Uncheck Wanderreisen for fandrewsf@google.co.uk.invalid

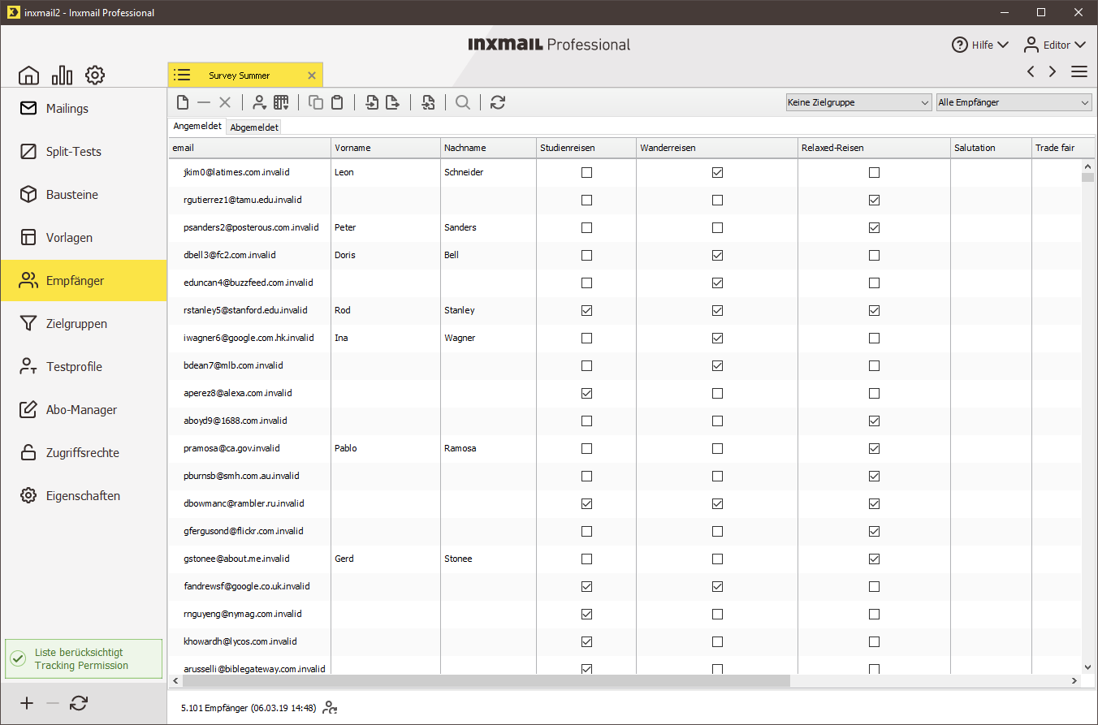[717, 586]
